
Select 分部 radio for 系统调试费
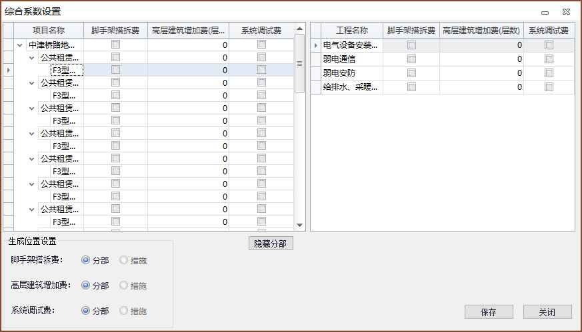pos(85,311)
